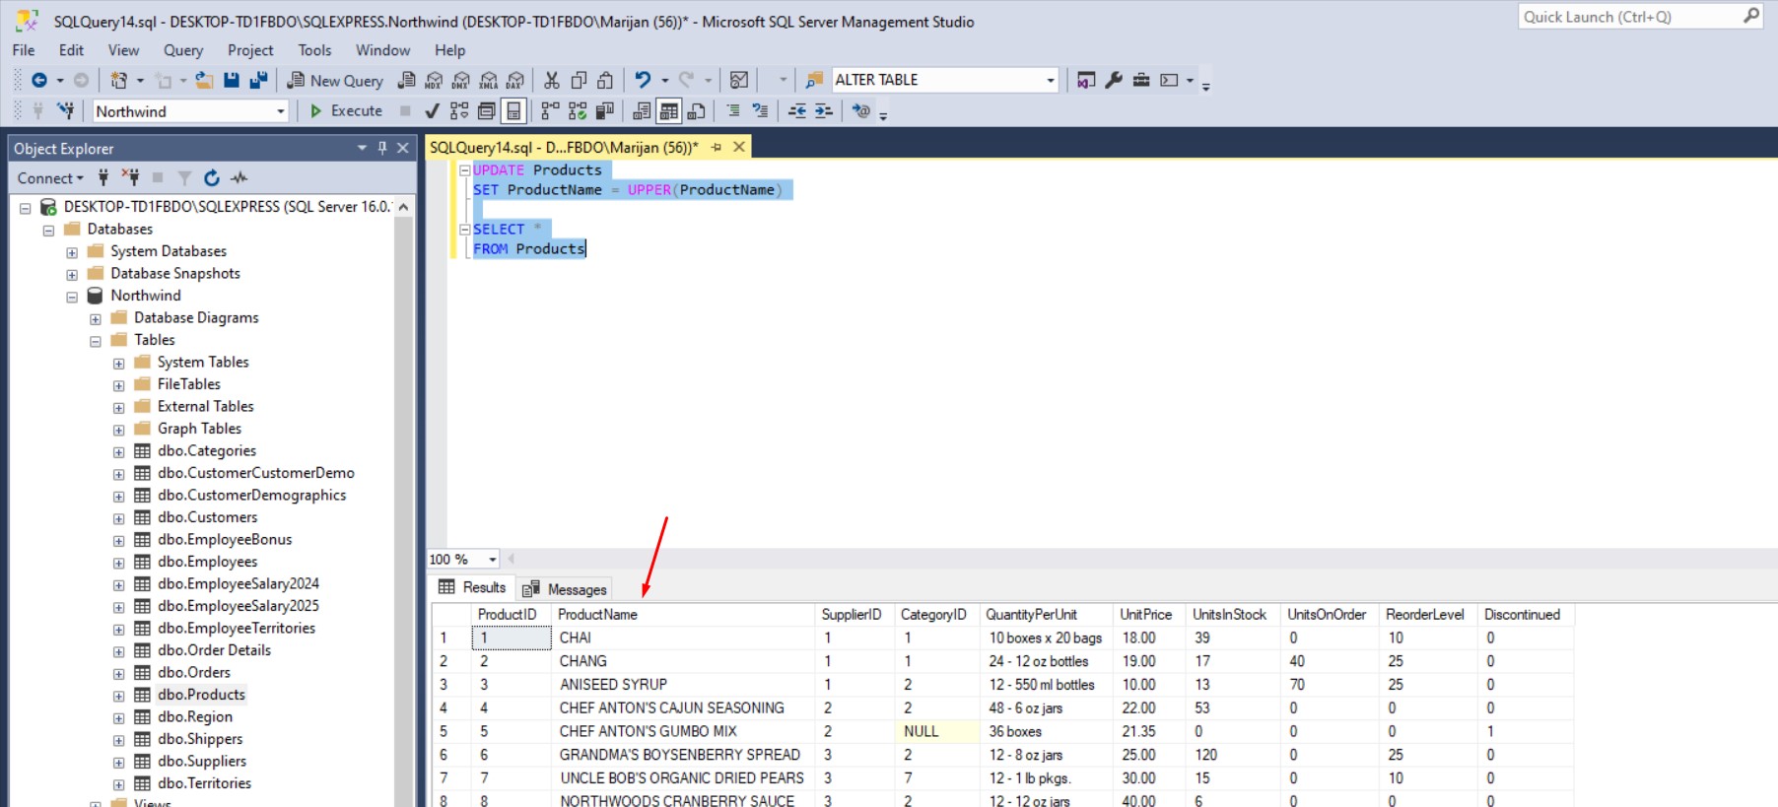Click the Paste icon
The image size is (1778, 807).
605,81
